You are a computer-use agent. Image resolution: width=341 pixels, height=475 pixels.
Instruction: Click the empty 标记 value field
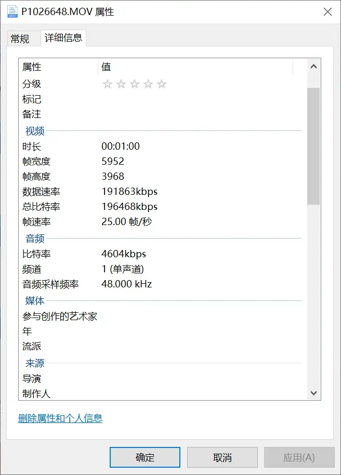pos(198,99)
